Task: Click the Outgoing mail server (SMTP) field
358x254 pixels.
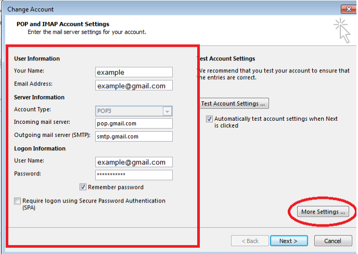Action: (134, 136)
